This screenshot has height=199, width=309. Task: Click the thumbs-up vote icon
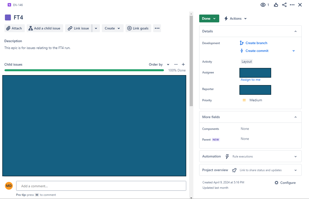coord(276,5)
